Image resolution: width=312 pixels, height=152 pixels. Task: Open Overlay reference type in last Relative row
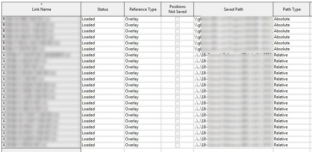(143, 145)
